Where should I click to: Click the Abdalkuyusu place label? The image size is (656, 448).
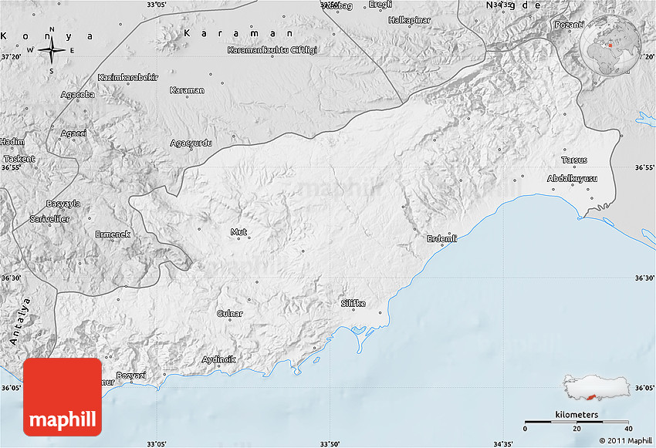(x=572, y=178)
